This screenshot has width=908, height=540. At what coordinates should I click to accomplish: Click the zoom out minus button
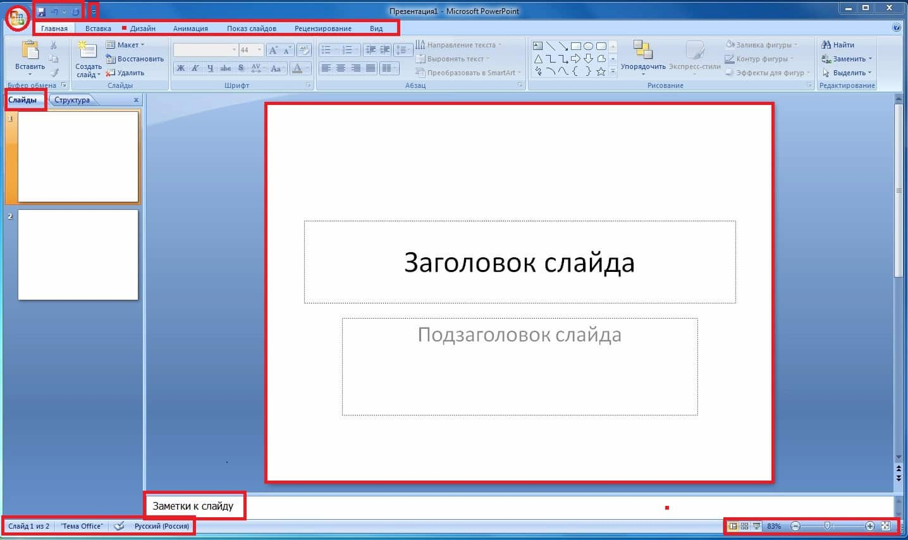click(795, 526)
